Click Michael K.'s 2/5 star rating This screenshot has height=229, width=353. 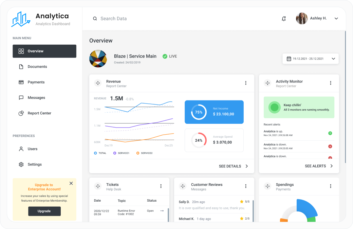pos(245,219)
